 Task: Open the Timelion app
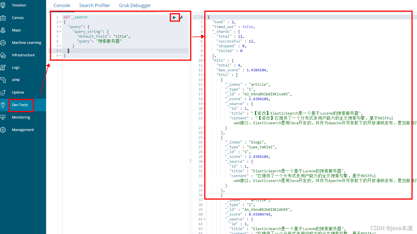19,5
